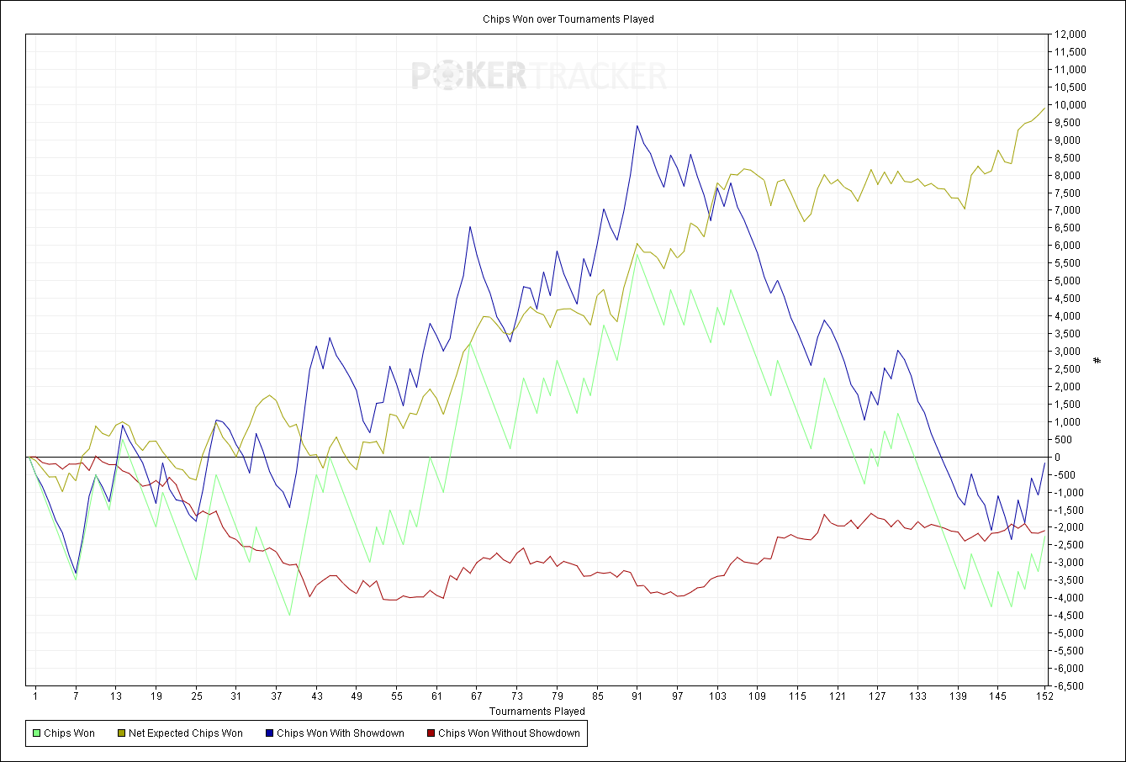Click the x-axis tick label 55
The image size is (1126, 762).
pyautogui.click(x=397, y=697)
